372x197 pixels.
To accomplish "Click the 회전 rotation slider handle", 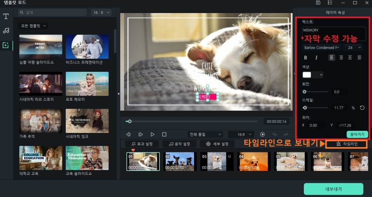I will (304, 92).
